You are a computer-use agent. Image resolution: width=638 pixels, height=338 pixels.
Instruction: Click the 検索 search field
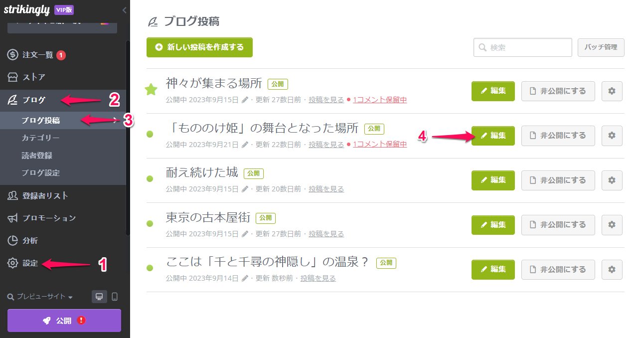[x=523, y=47]
